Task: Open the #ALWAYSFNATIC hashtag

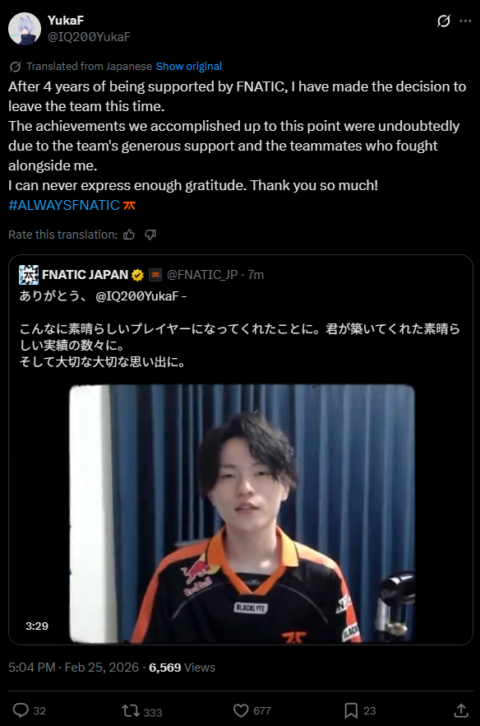Action: click(x=64, y=205)
